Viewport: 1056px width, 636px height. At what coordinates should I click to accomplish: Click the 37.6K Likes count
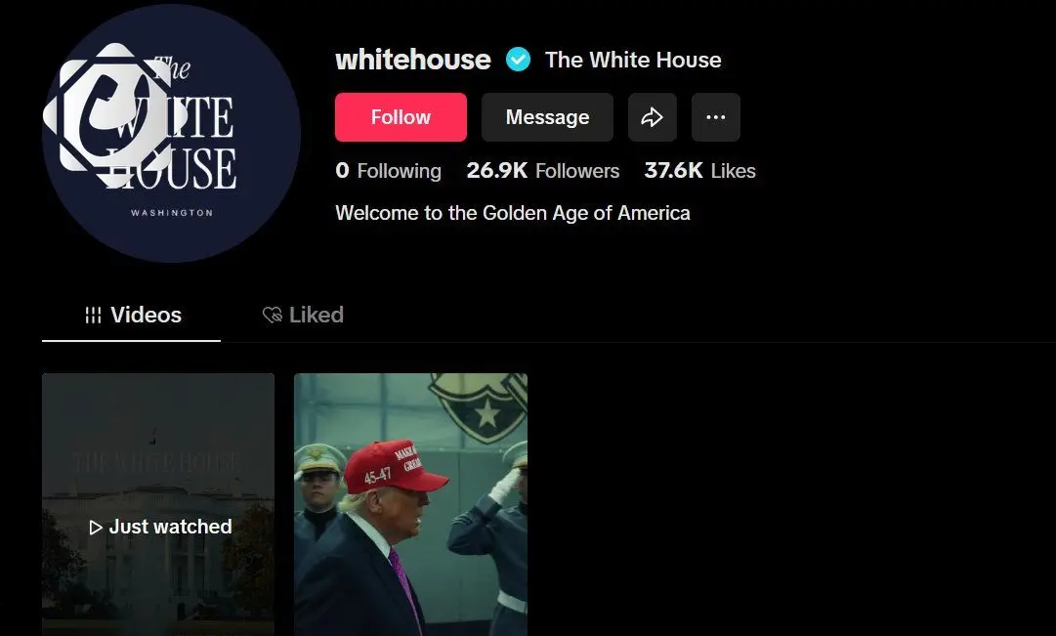(699, 170)
